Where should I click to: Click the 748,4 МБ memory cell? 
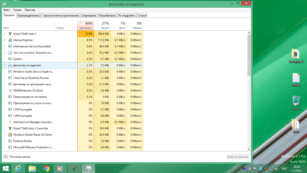(102, 34)
